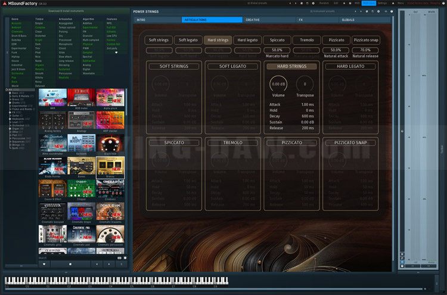The image size is (447, 295).
Task: Select the Pizzicato snap articulation button
Action: [x=366, y=40]
